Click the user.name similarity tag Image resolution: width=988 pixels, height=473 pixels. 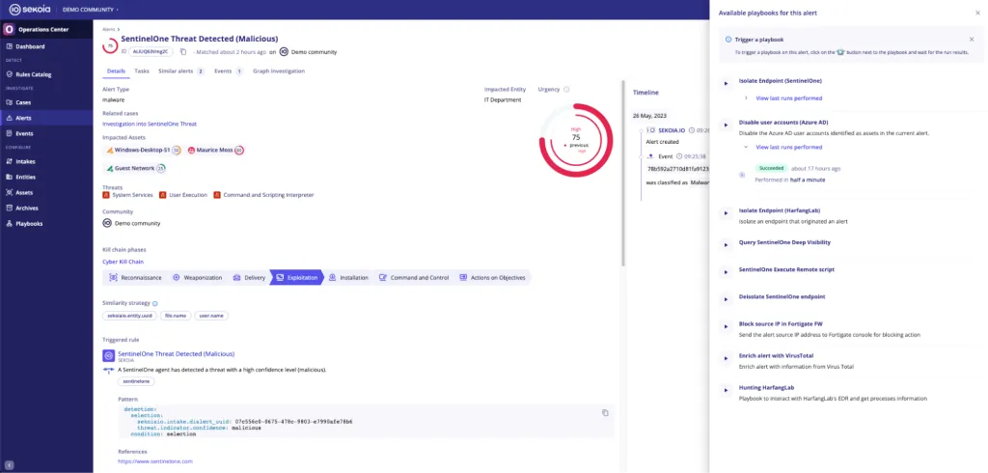coord(211,316)
